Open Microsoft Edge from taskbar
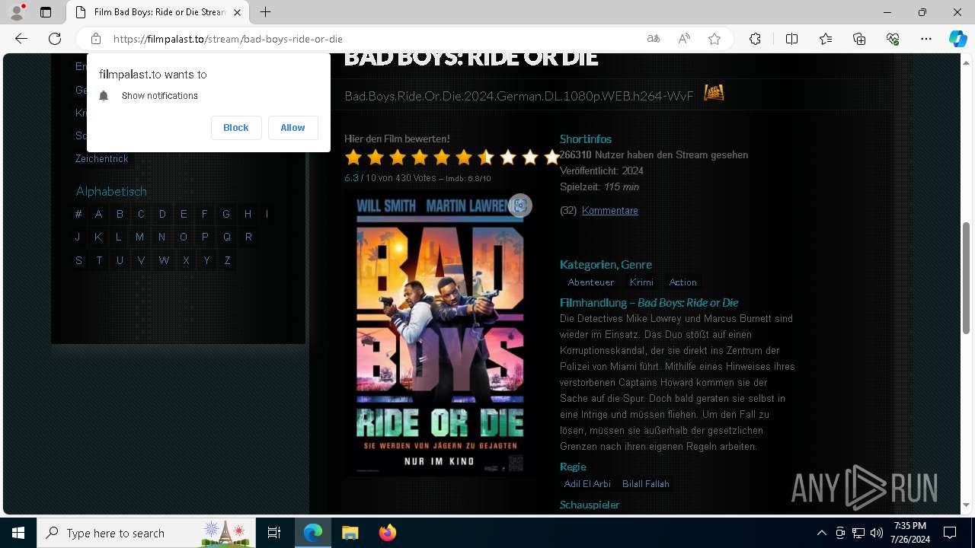Image resolution: width=975 pixels, height=548 pixels. pyautogui.click(x=313, y=533)
